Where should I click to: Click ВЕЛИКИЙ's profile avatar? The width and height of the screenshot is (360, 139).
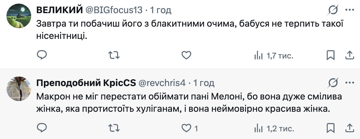click(18, 15)
